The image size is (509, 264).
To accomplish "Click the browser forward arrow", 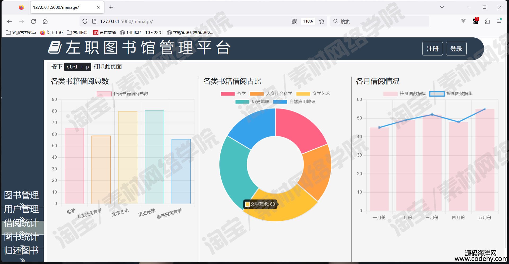I will (21, 21).
